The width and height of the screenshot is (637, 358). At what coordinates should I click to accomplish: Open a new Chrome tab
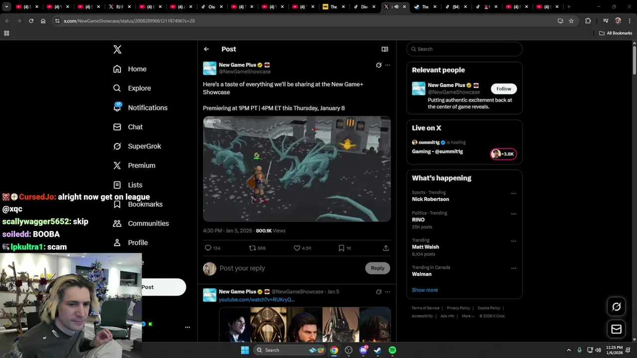tap(569, 7)
